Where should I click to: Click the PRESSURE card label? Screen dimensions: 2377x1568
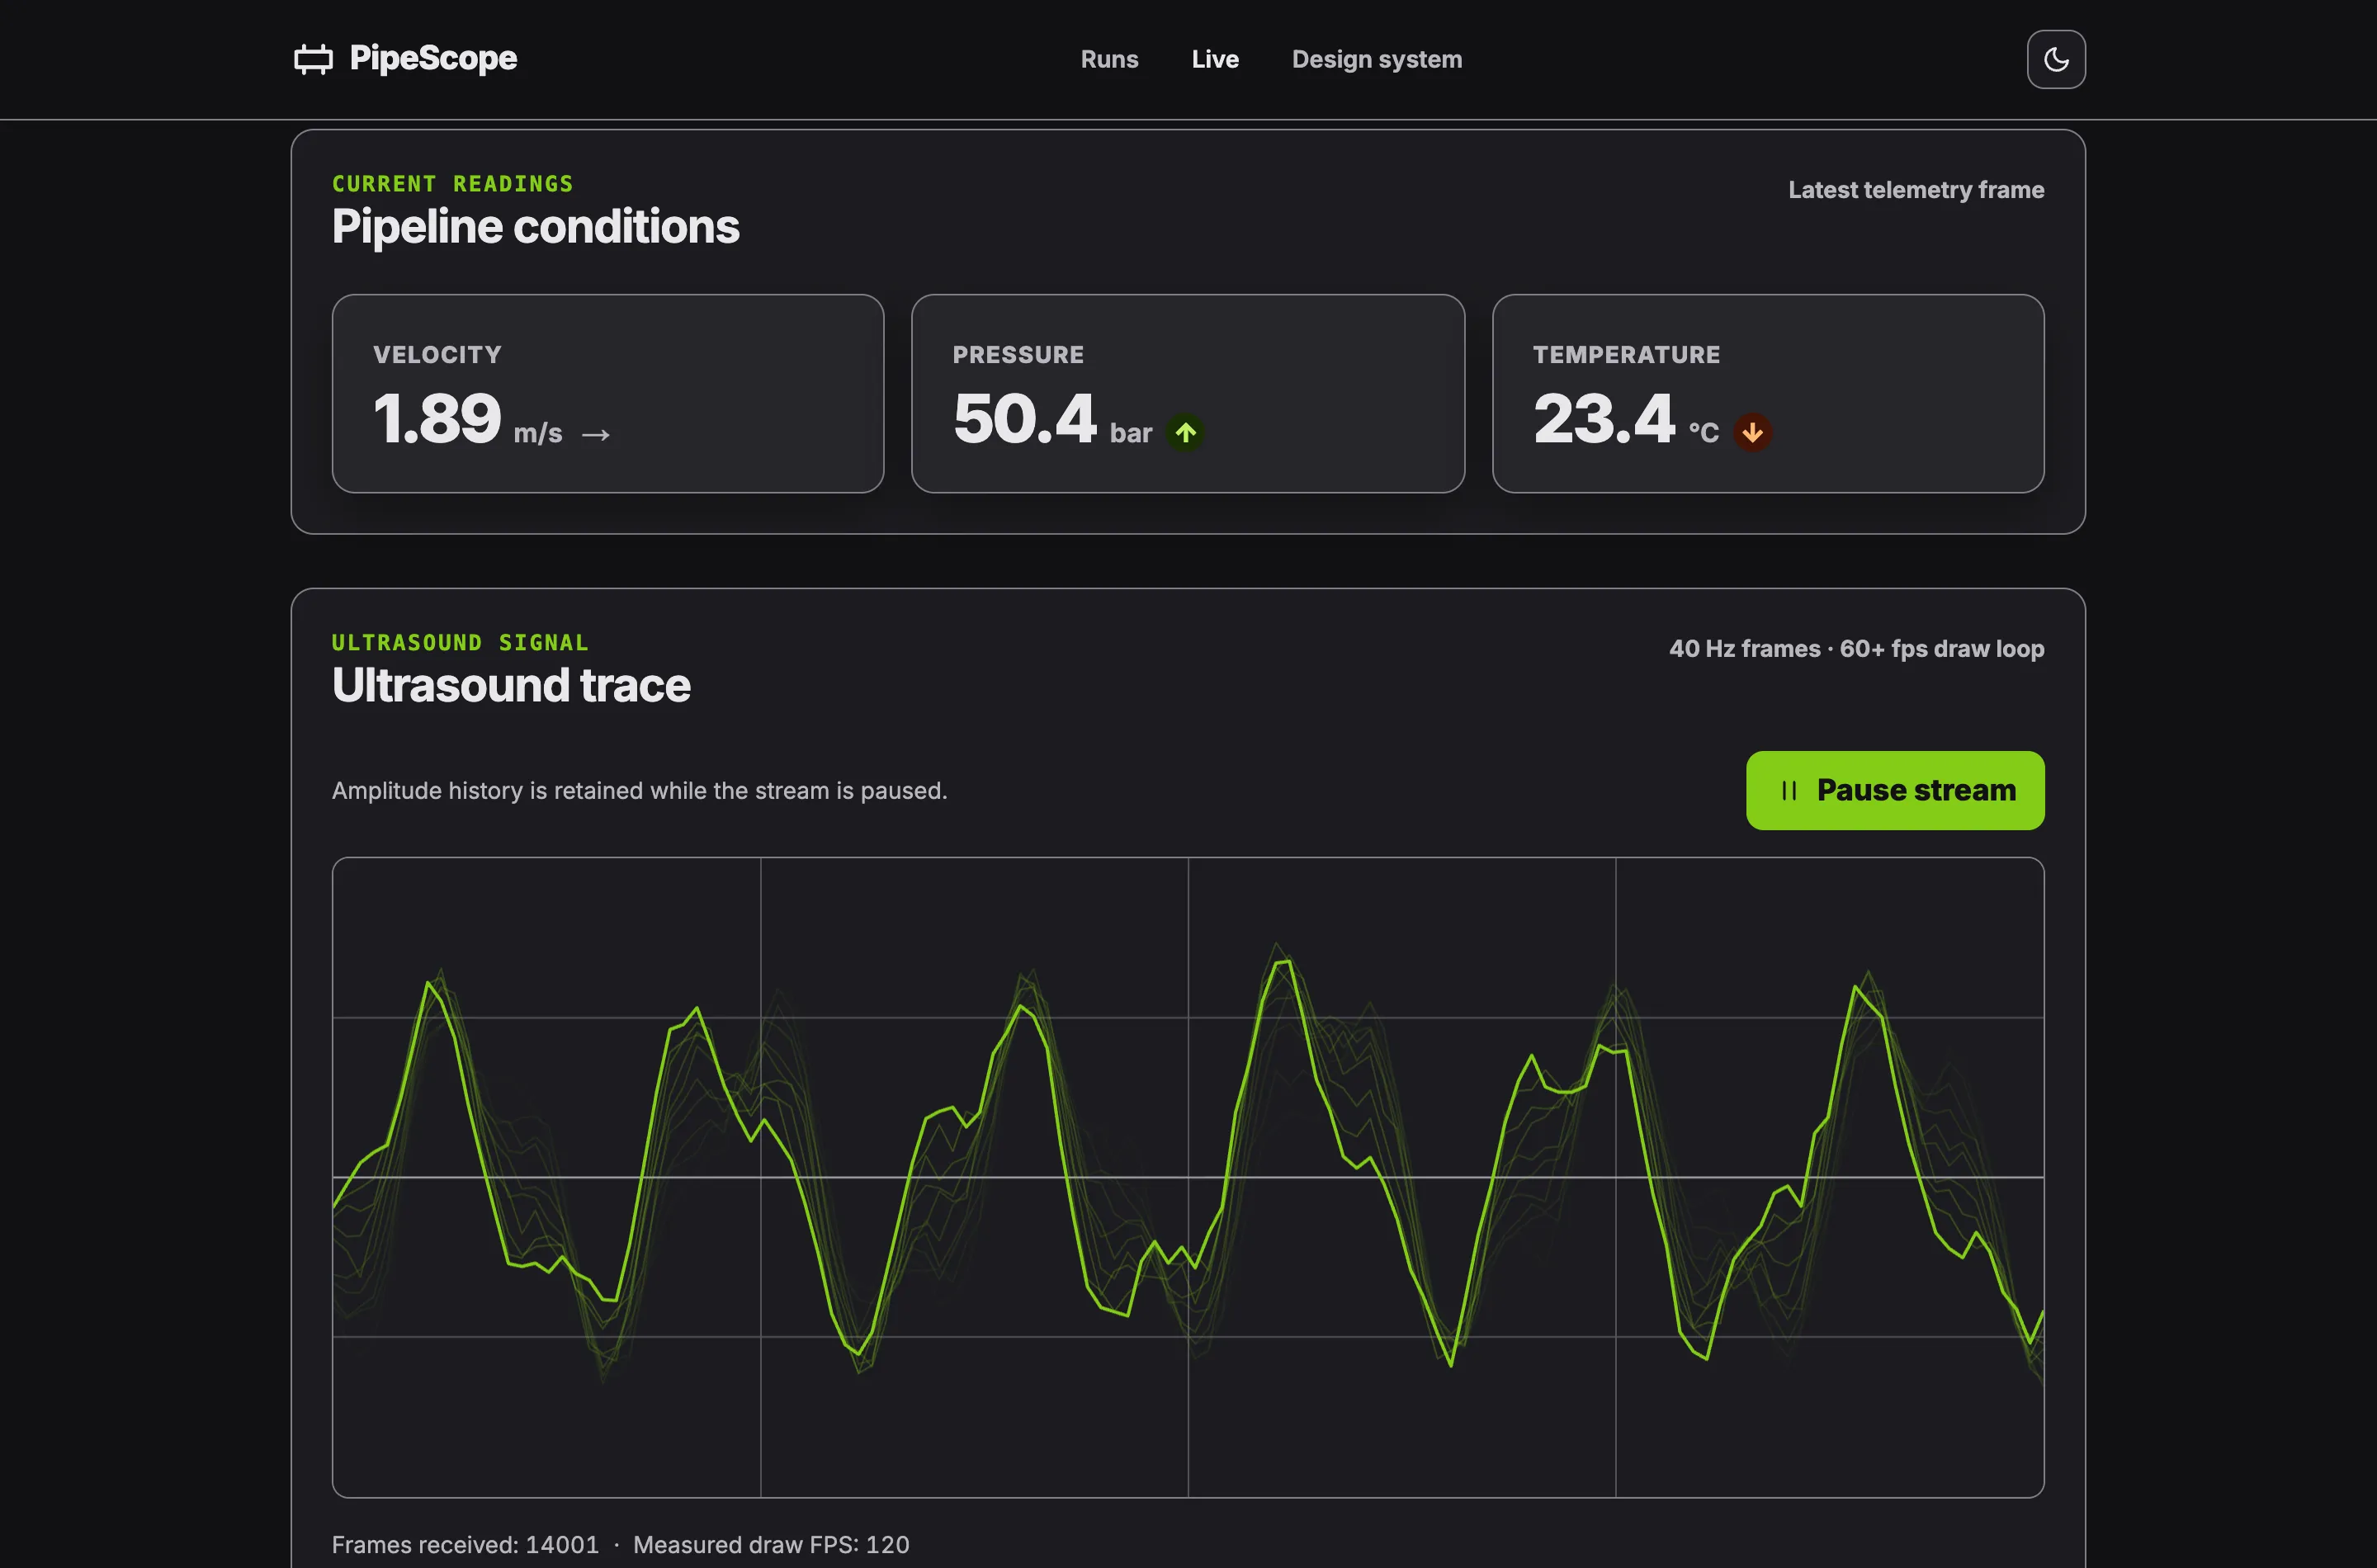click(x=1018, y=355)
